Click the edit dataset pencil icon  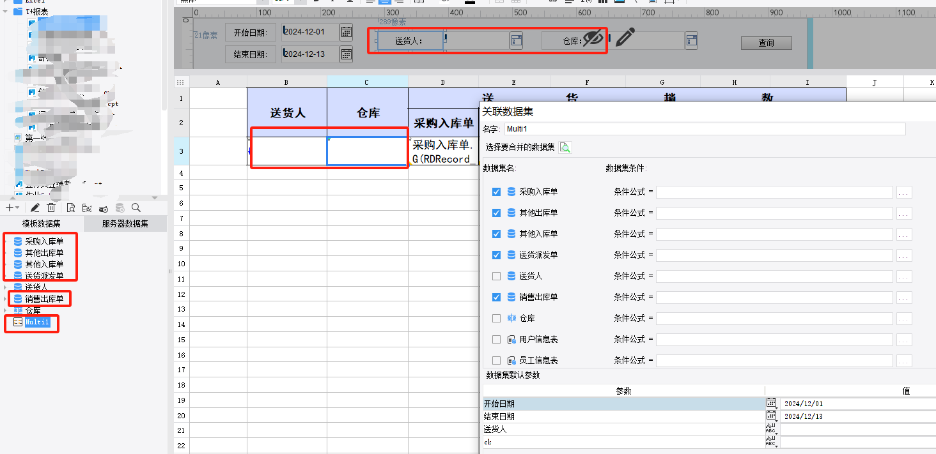pos(35,208)
